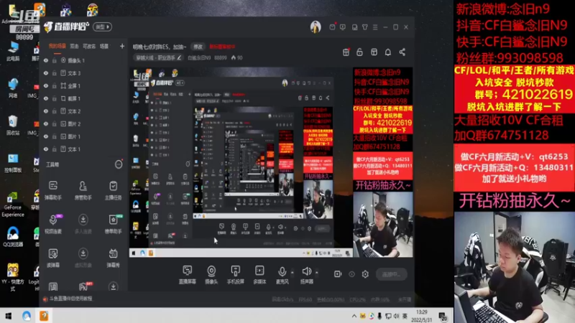Viewport: 575px width, 323px height.
Task: Add 手机投屏 phone casting source
Action: point(236,274)
